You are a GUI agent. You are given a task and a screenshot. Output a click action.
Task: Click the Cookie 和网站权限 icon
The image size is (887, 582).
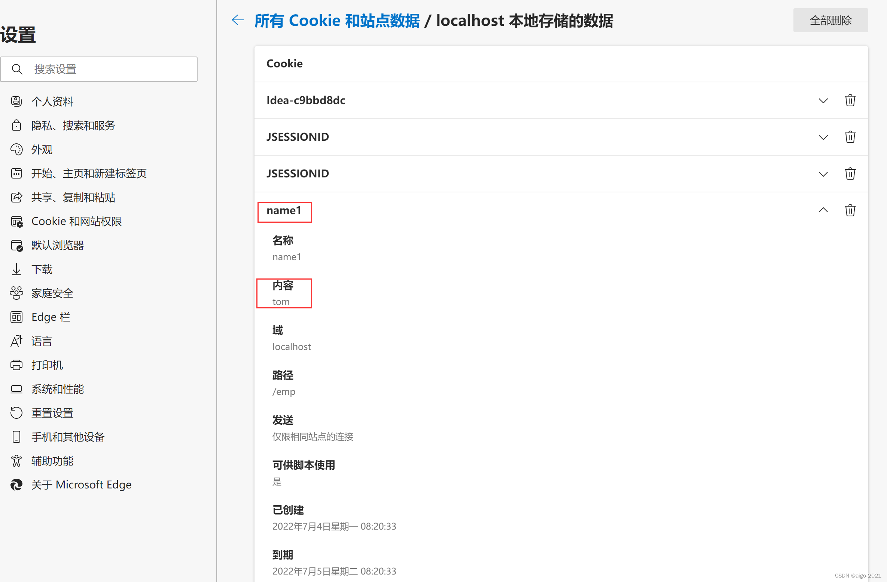point(16,221)
